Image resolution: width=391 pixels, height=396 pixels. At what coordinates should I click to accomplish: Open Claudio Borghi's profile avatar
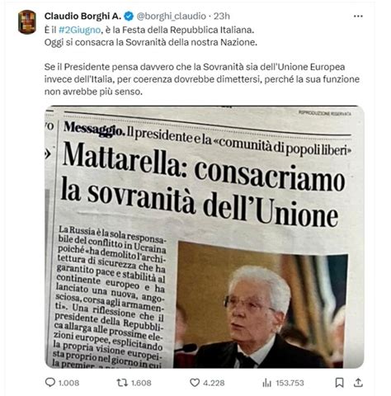[x=27, y=22]
